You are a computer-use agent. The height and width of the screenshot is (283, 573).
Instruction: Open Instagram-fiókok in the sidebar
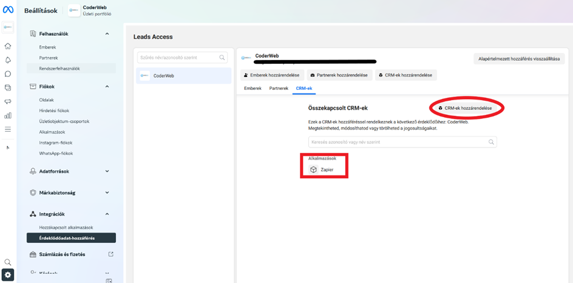point(56,143)
